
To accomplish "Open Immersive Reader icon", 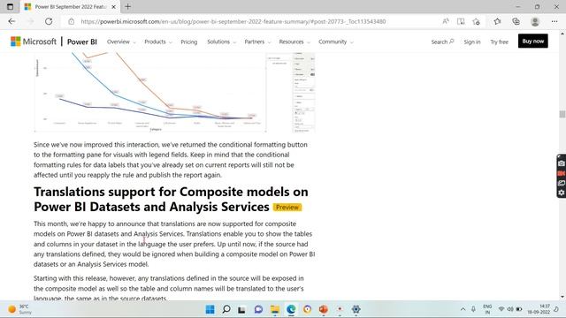I will [461, 21].
